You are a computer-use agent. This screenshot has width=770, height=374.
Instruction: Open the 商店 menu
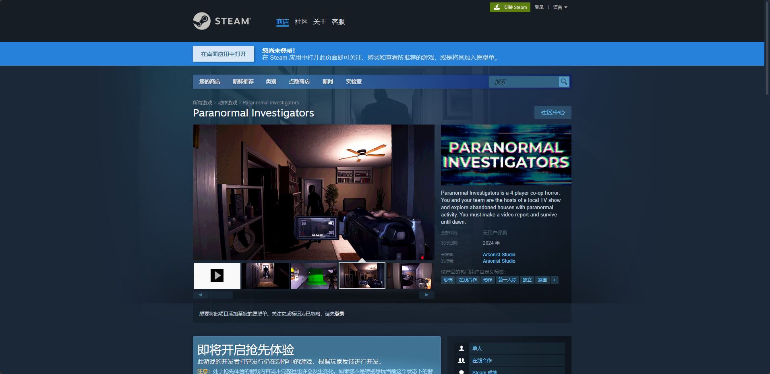283,22
